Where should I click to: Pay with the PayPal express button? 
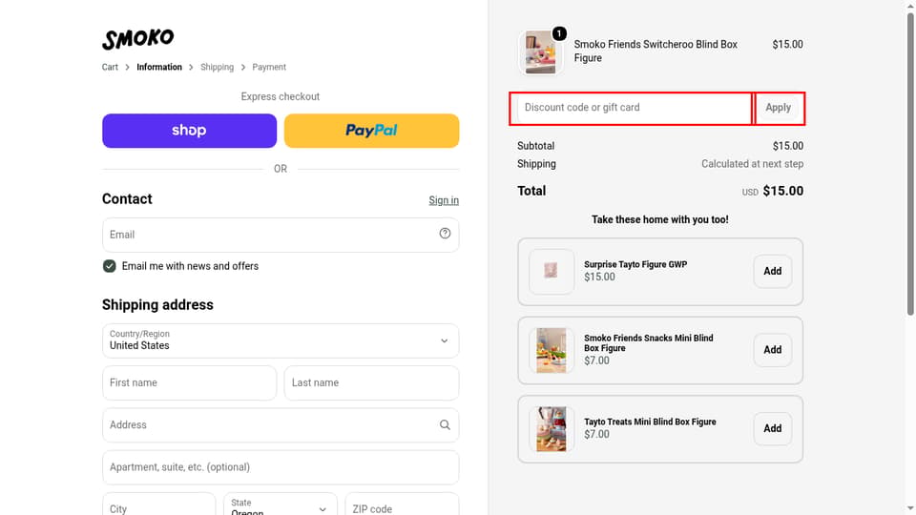click(371, 131)
